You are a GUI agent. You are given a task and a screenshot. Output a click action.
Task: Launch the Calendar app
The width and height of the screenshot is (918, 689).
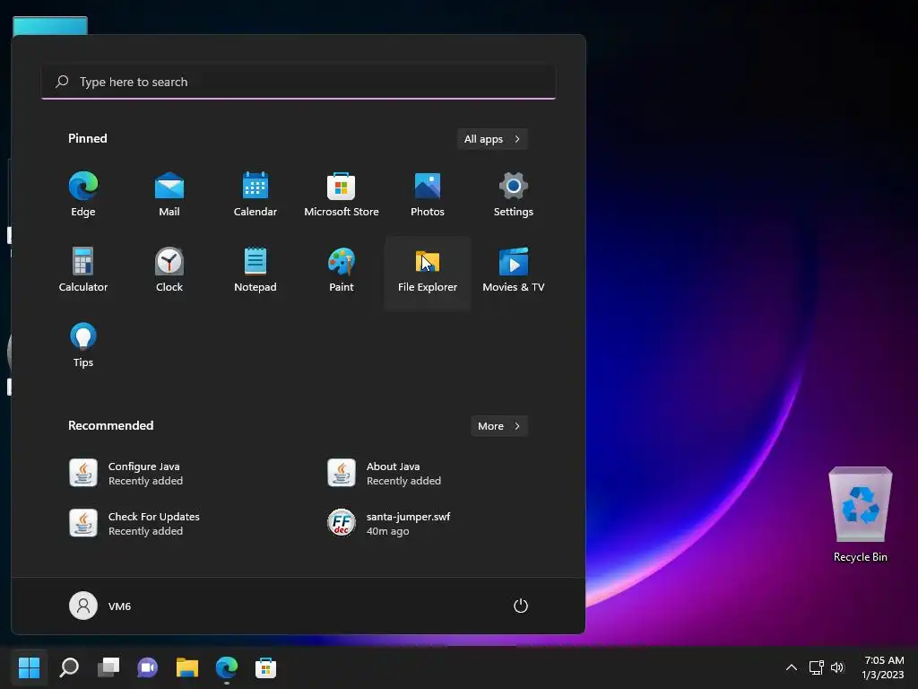[x=255, y=195]
